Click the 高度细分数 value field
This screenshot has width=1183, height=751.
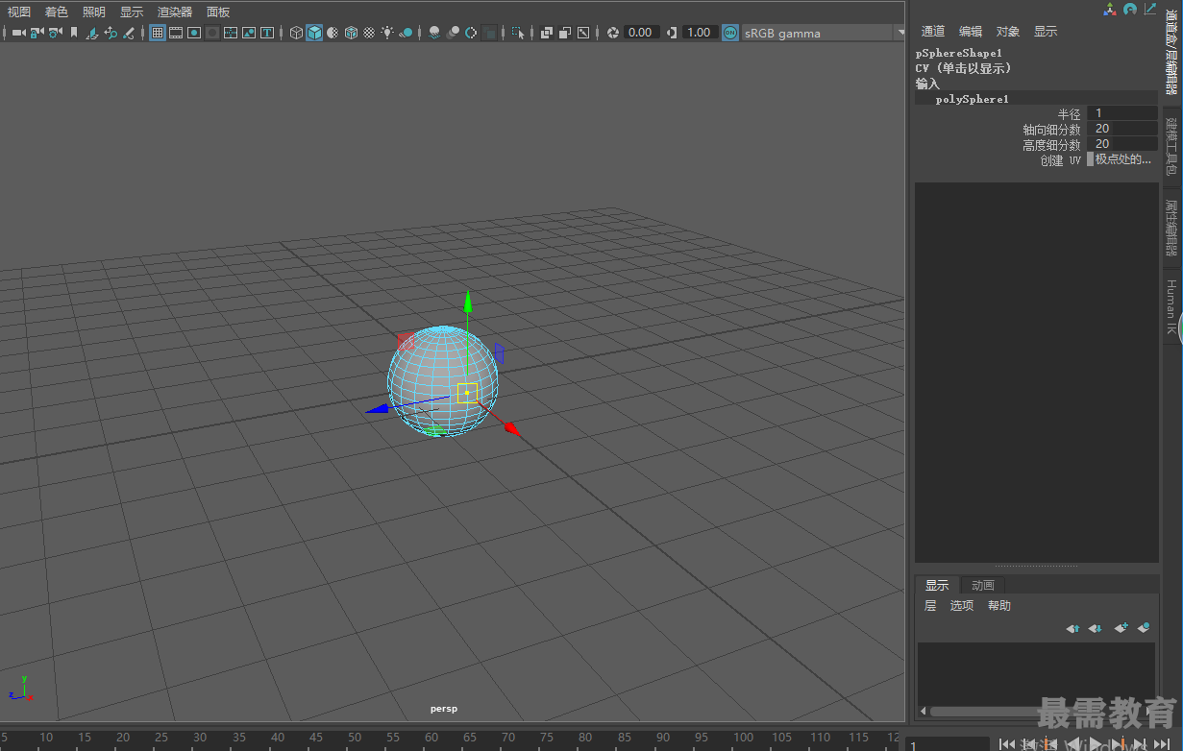(x=1122, y=144)
